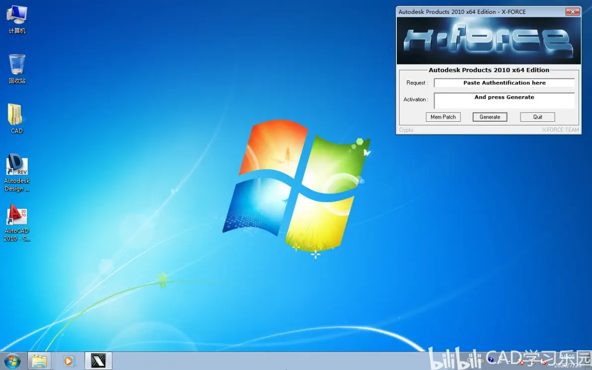The image size is (592, 370).
Task: Click the X-FORCE window title bar
Action: [x=480, y=12]
